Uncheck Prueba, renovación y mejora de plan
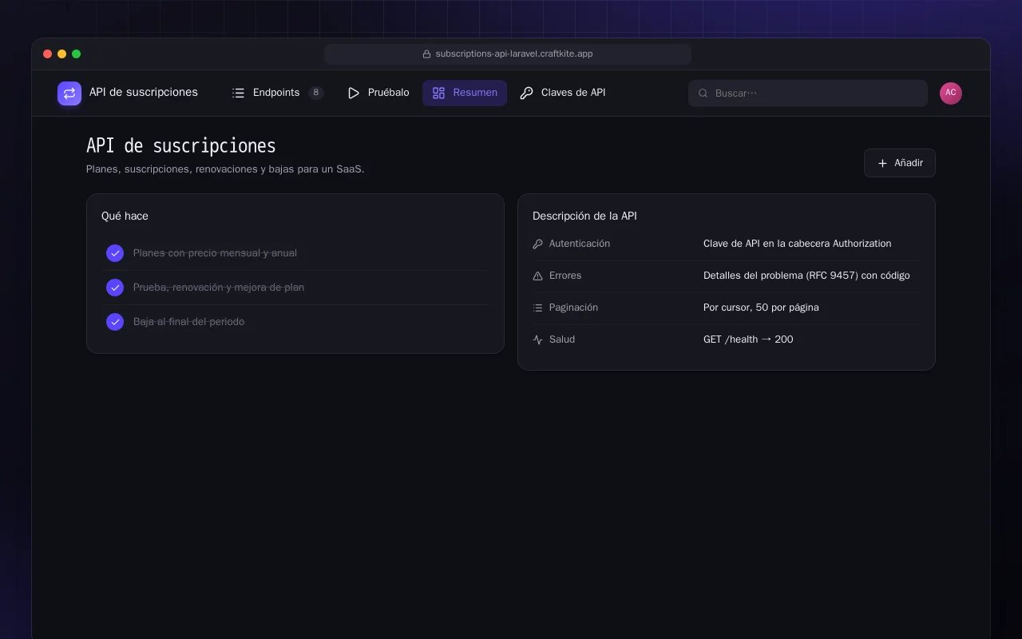Image resolution: width=1022 pixels, height=639 pixels. (x=115, y=288)
